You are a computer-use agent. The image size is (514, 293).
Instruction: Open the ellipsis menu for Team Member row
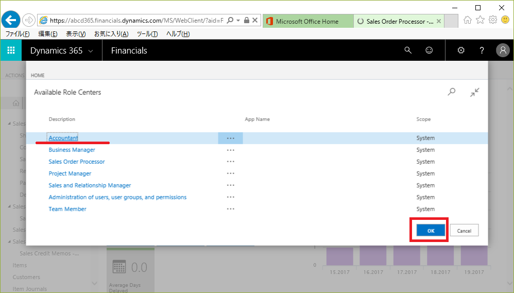(x=230, y=209)
